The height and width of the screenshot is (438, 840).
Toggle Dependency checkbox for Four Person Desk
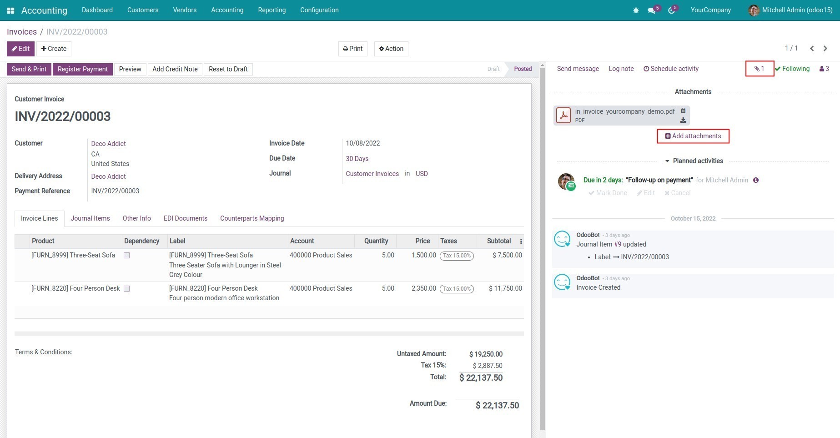click(x=127, y=289)
